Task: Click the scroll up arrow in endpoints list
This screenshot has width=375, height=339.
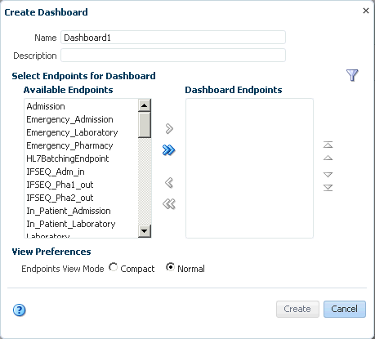Action: (145, 105)
